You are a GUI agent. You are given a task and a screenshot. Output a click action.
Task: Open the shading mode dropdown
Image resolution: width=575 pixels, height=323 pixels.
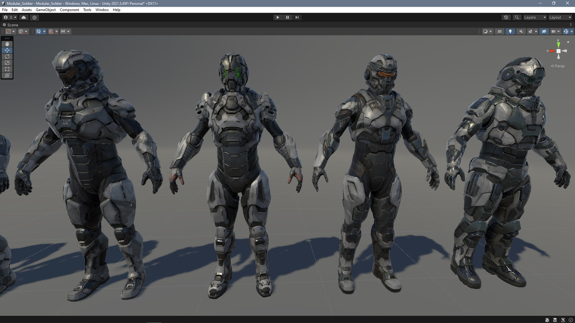[487, 31]
